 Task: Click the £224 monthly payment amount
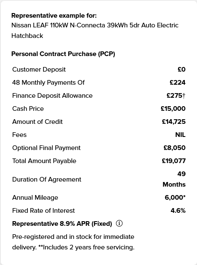pyautogui.click(x=178, y=83)
